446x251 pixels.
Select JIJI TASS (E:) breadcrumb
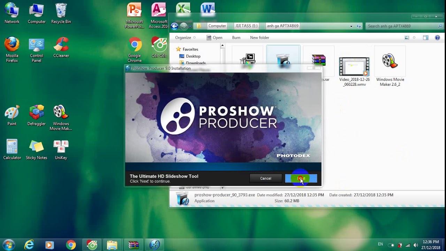pyautogui.click(x=246, y=26)
